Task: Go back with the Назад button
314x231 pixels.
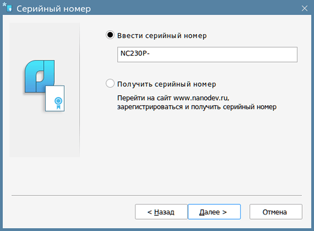Action: (x=161, y=212)
